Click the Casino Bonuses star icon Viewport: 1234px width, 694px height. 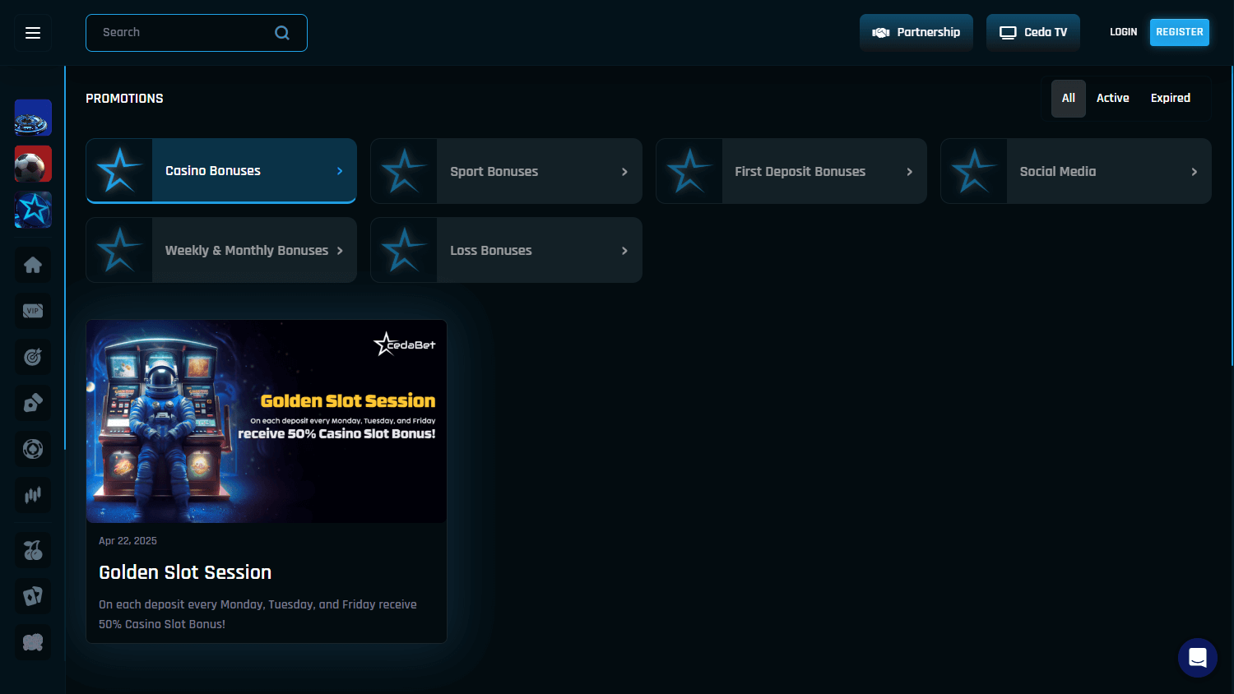(x=119, y=170)
